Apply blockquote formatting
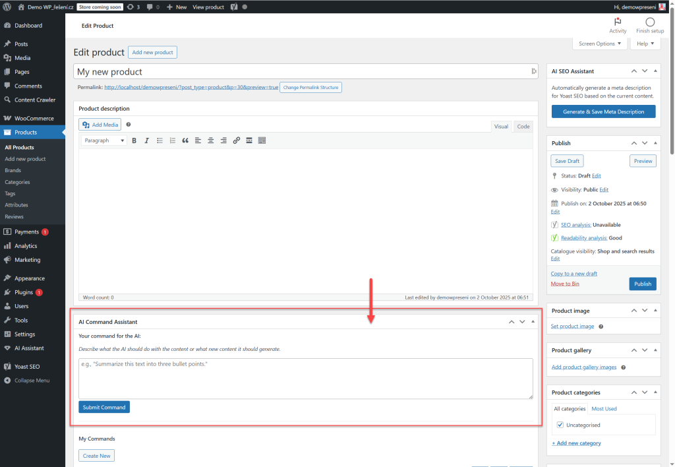The width and height of the screenshot is (675, 467). [185, 140]
